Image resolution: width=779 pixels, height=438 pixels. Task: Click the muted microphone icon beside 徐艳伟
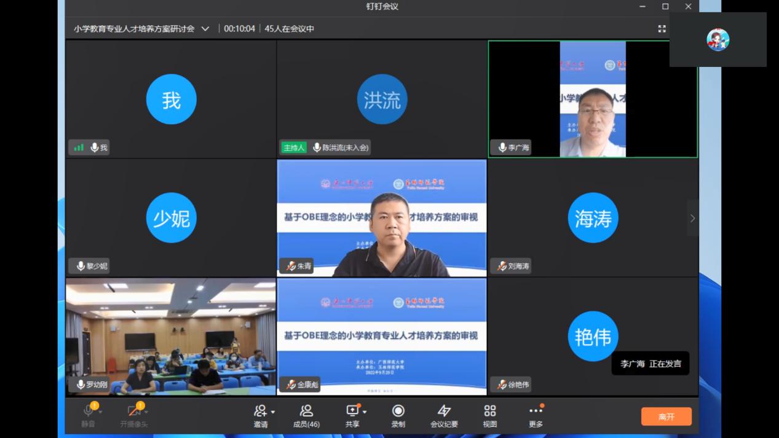tap(502, 385)
